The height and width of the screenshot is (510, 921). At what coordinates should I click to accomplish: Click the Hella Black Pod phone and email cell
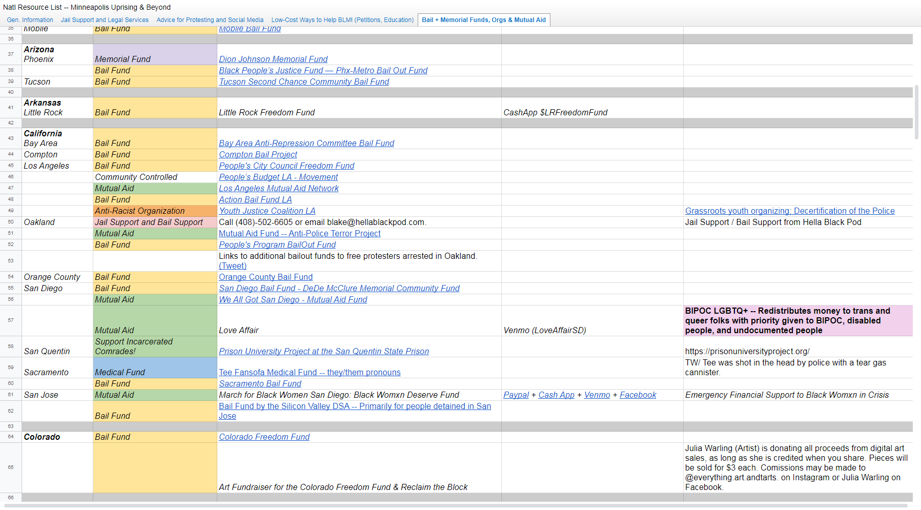(359, 222)
